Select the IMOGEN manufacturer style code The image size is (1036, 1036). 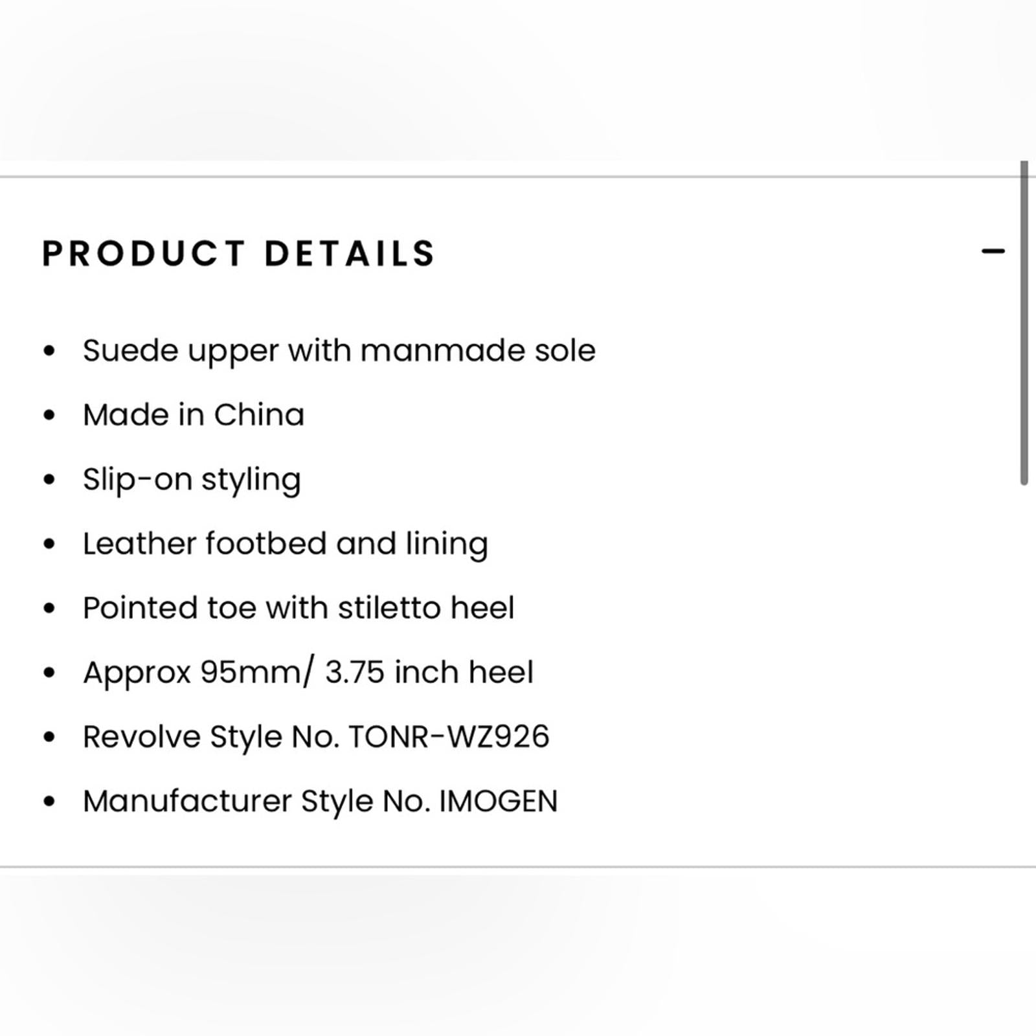(499, 802)
